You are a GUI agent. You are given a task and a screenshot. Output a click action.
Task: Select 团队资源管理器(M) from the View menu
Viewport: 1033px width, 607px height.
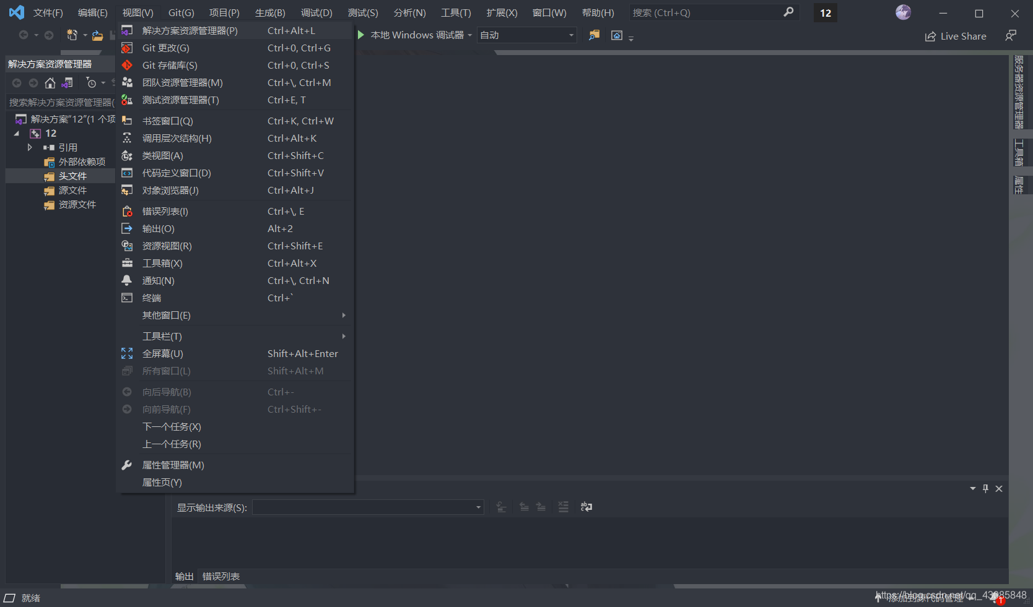coord(235,82)
